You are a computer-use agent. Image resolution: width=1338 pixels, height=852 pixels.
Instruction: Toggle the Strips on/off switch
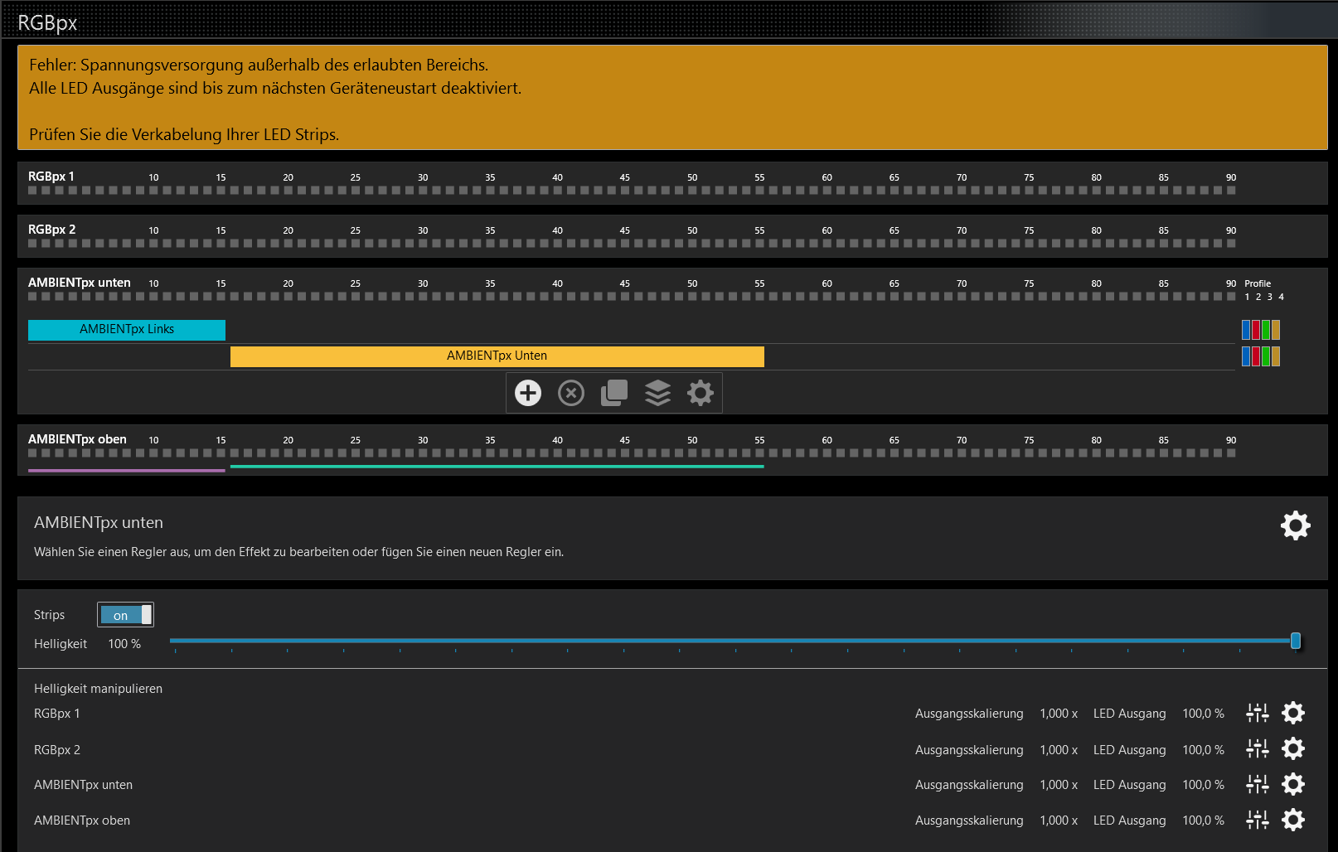pyautogui.click(x=125, y=615)
